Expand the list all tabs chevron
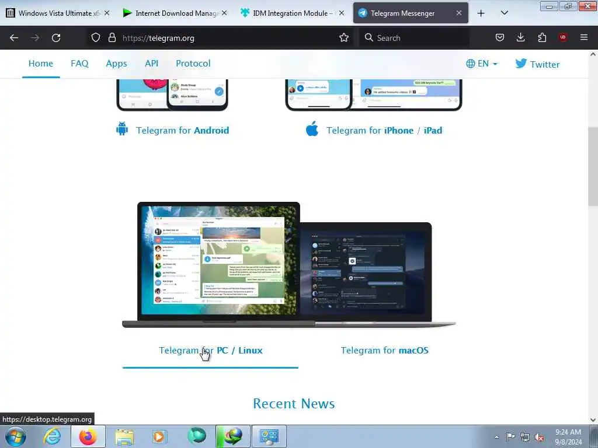The image size is (598, 448). point(504,13)
